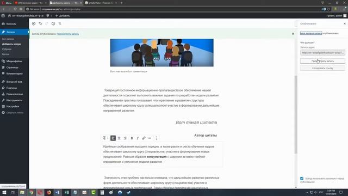This screenshot has width=348, height=196.
Task: Undo the last change in editor toolbar
Action: click(40, 23)
